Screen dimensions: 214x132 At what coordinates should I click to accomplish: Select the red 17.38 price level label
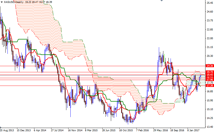210,86
